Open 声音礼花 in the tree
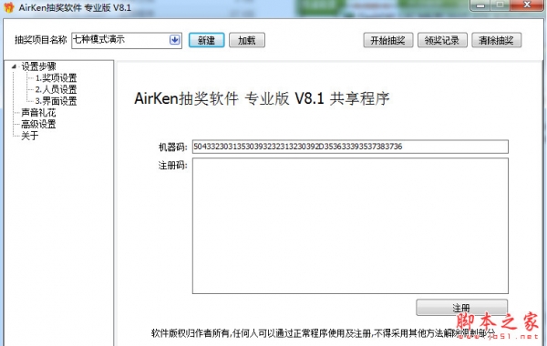 (38, 113)
